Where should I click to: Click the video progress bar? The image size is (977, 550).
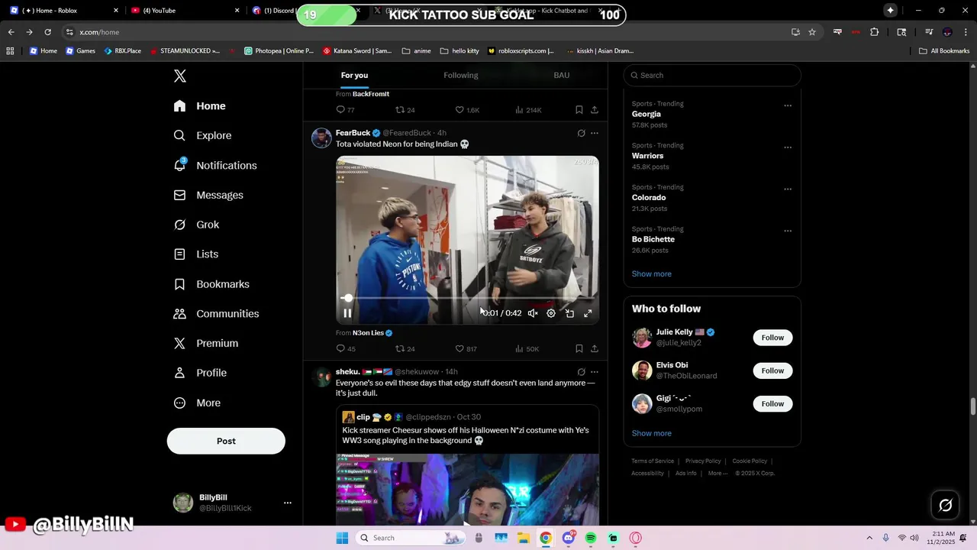pos(467,298)
